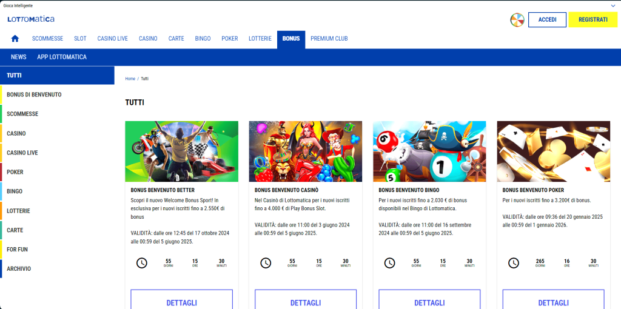
Task: Click the Bonus Benvenuto Bingo pirate thumbnail
Action: coord(429,151)
